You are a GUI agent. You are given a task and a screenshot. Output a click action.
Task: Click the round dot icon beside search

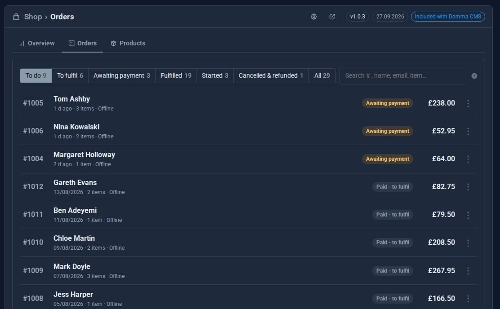474,76
